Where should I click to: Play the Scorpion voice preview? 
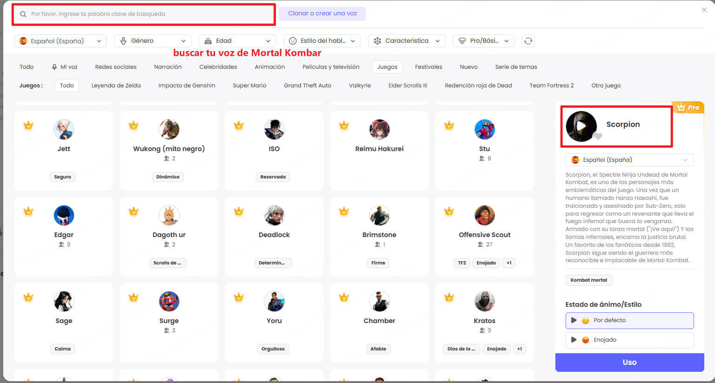(x=580, y=126)
